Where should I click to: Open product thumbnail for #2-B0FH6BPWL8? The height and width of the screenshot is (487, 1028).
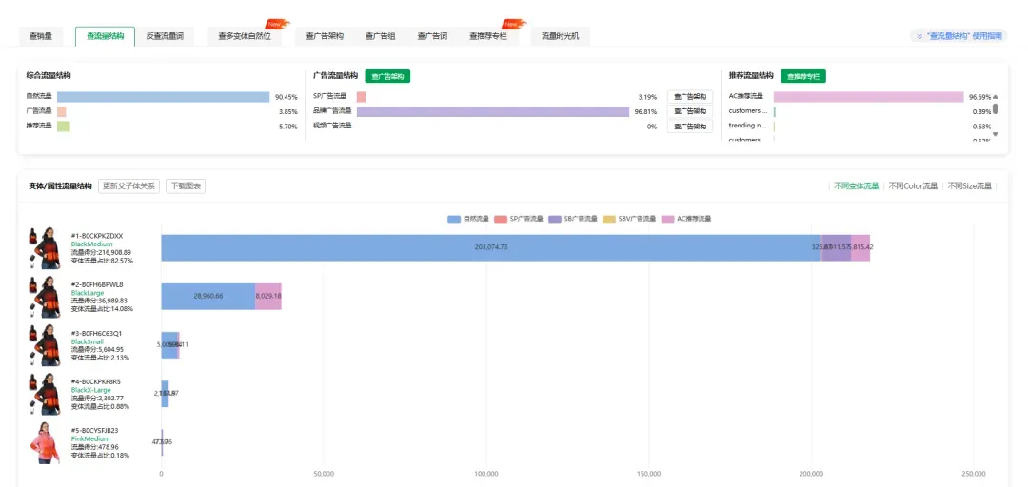click(x=45, y=297)
